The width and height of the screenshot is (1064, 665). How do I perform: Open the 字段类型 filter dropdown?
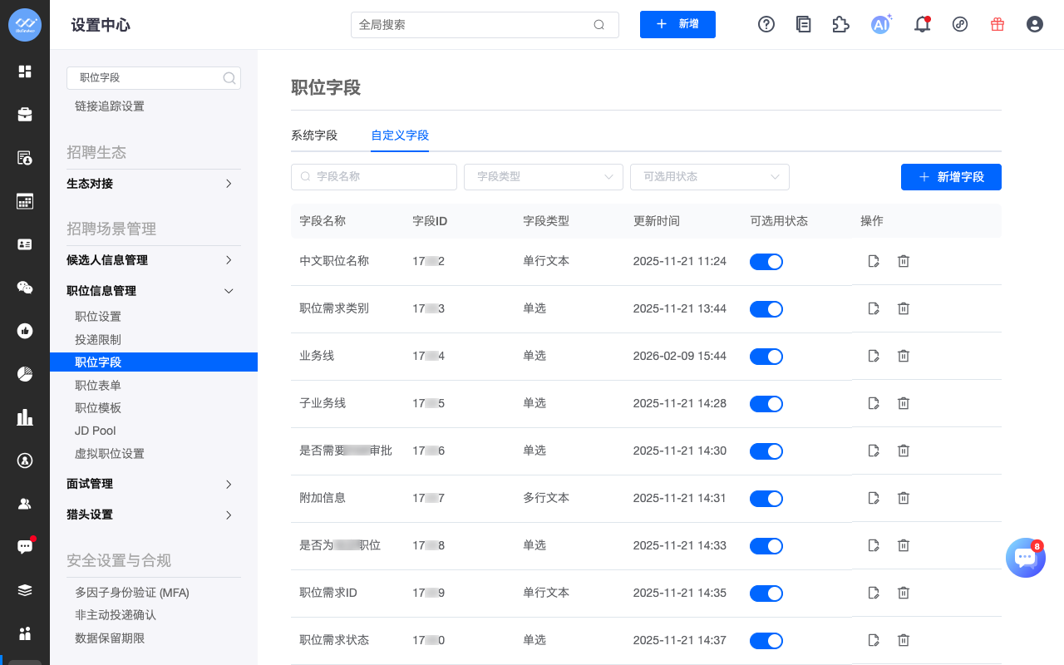pyautogui.click(x=544, y=177)
